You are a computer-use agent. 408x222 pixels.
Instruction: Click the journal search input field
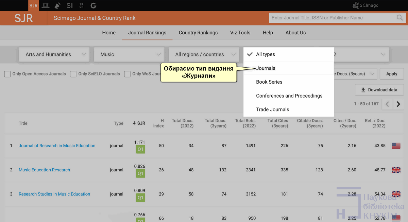(331, 18)
